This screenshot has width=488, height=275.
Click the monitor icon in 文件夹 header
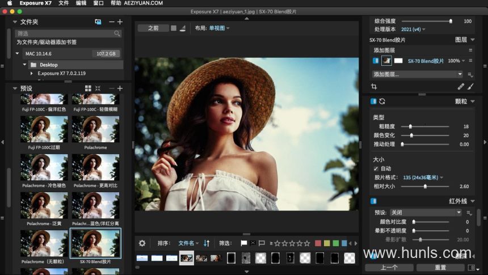[98, 22]
